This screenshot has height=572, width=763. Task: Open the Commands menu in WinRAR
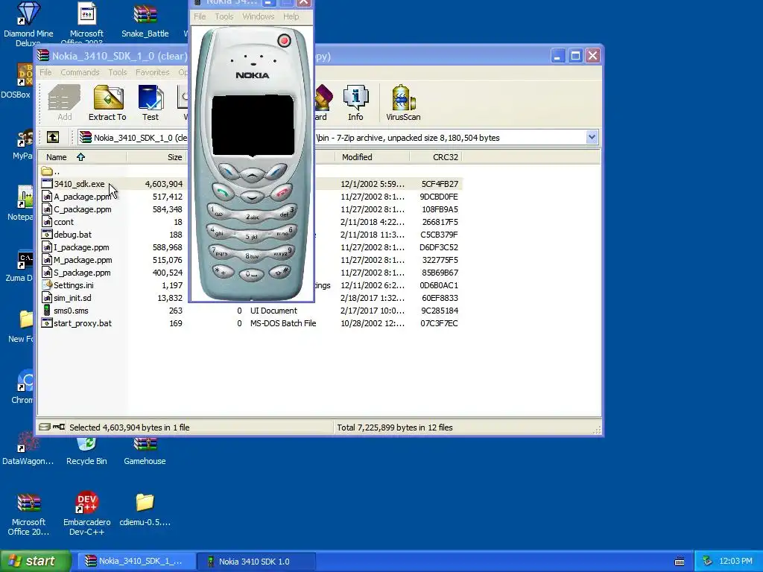click(x=80, y=72)
